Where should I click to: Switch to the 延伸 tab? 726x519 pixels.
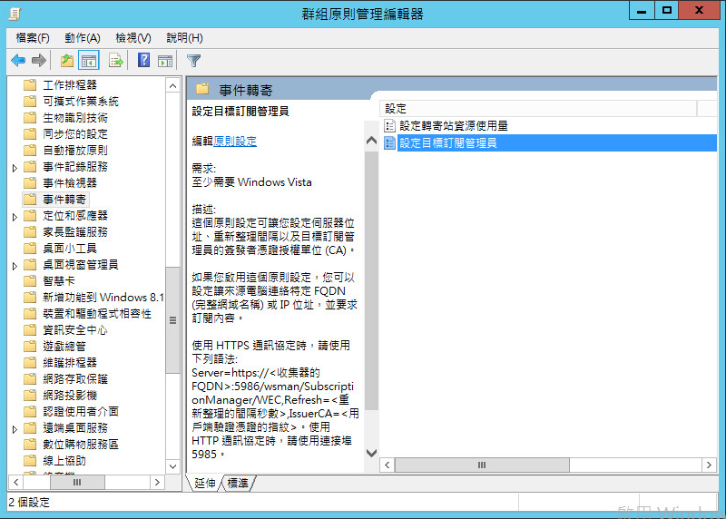[205, 484]
